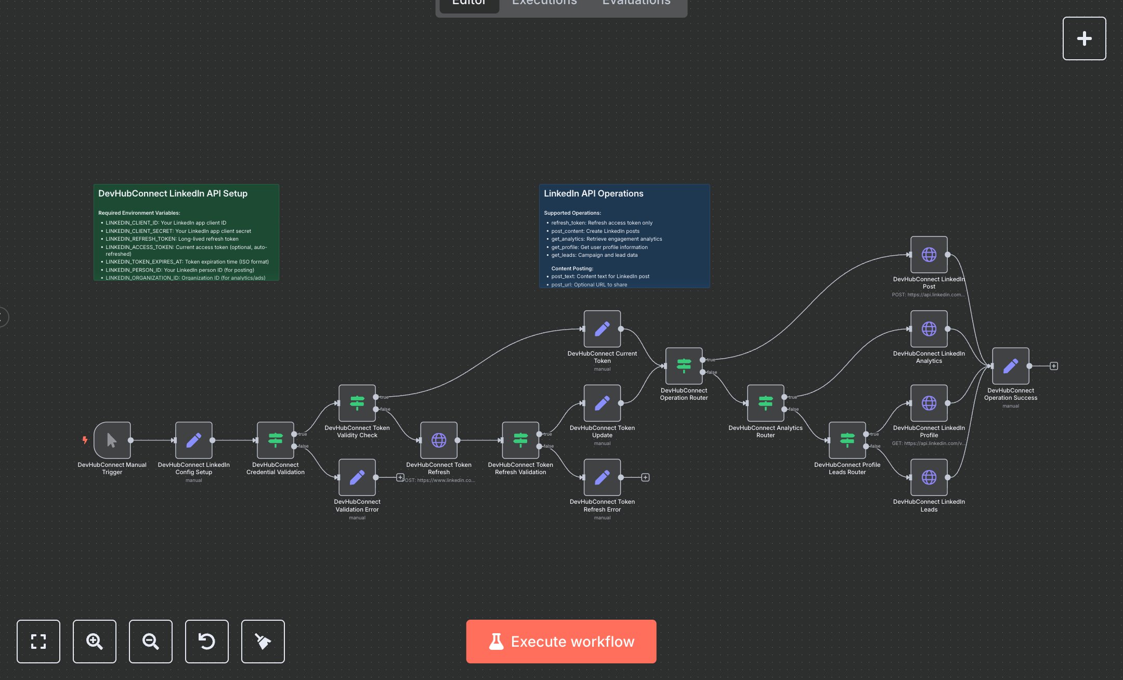Open the DevHubConnect Operation Success node
Image resolution: width=1123 pixels, height=680 pixels.
[x=1010, y=365]
